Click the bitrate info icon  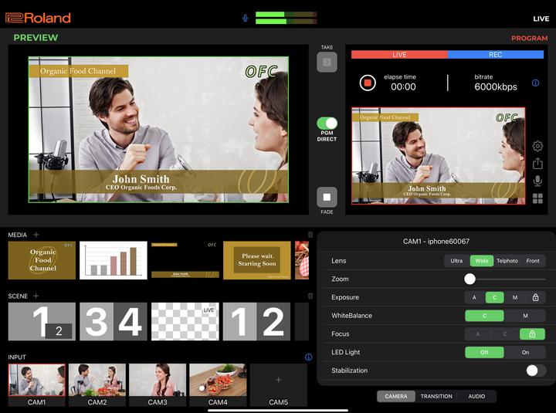(x=536, y=83)
